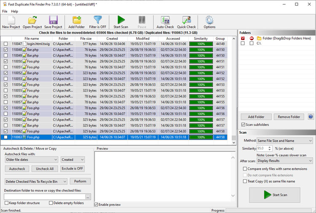The image size is (316, 213).
Task: Open the scan Method dropdown
Action: click(x=285, y=141)
